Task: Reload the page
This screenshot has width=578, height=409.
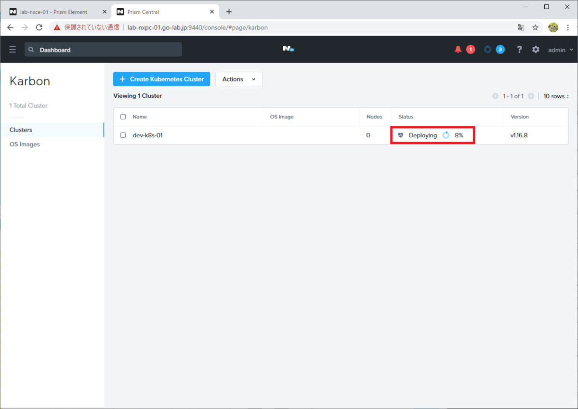Action: tap(39, 27)
